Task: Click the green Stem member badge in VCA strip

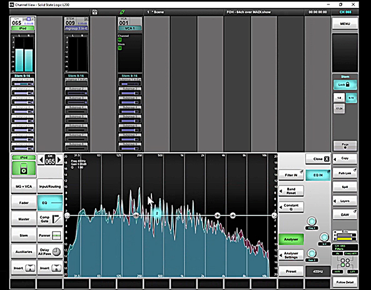Action: [120, 48]
